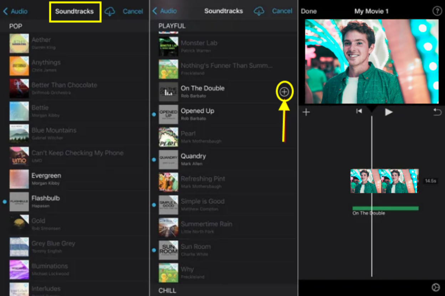Image resolution: width=445 pixels, height=296 pixels.
Task: Tap the Simple is Good album artwork
Action: coord(168,205)
